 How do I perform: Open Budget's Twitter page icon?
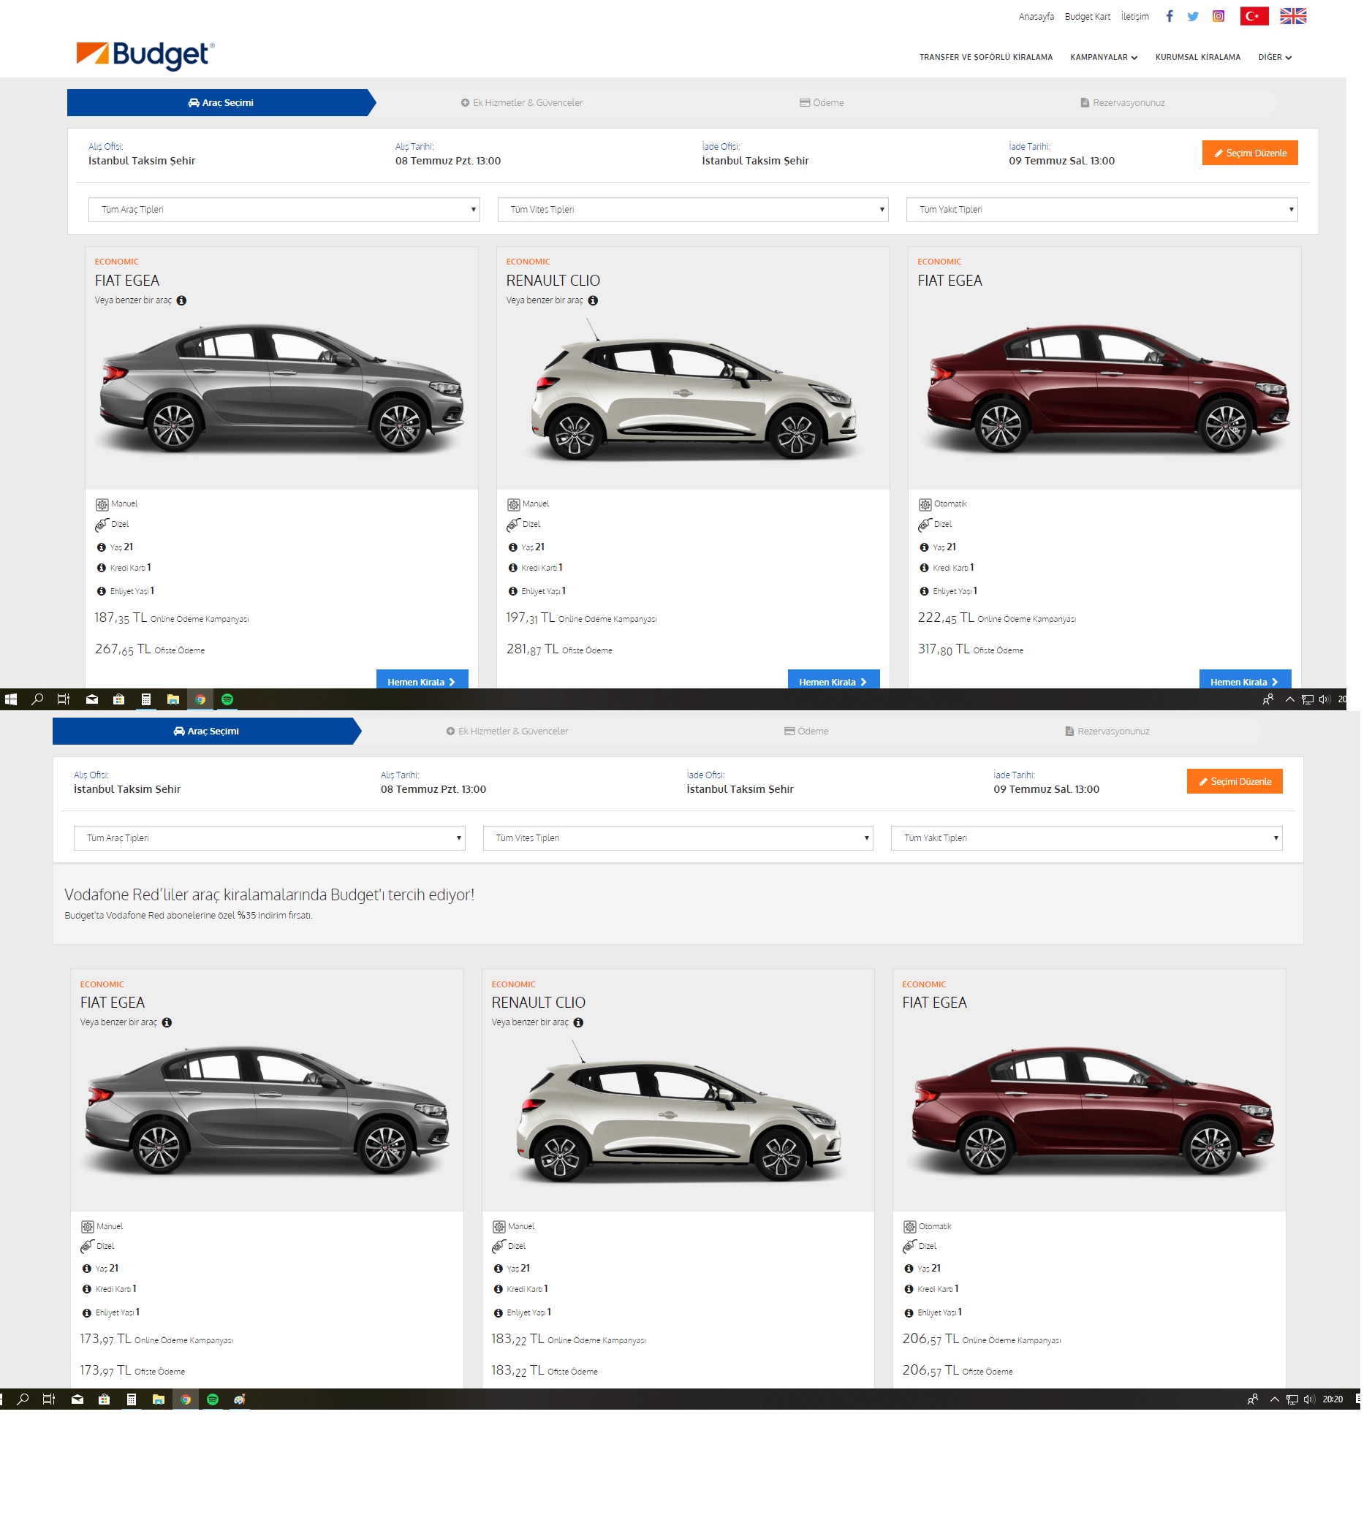pos(1192,16)
